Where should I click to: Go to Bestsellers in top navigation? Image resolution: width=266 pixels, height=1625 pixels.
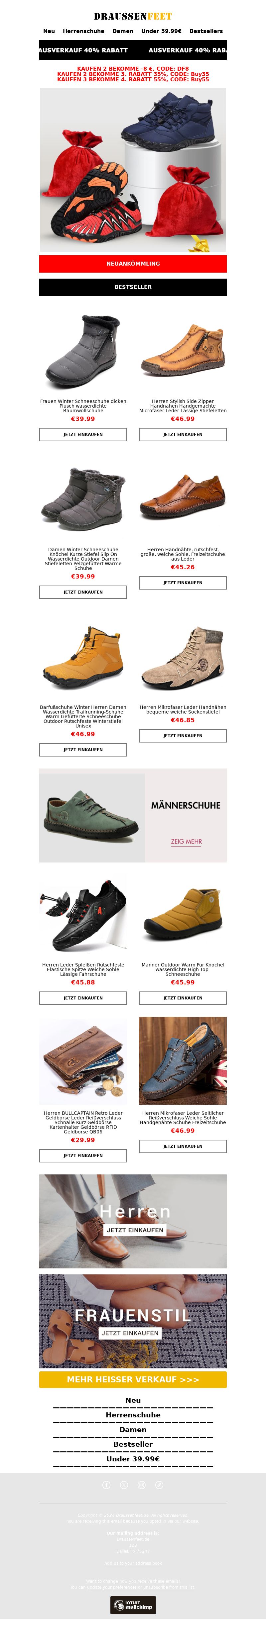(x=206, y=31)
